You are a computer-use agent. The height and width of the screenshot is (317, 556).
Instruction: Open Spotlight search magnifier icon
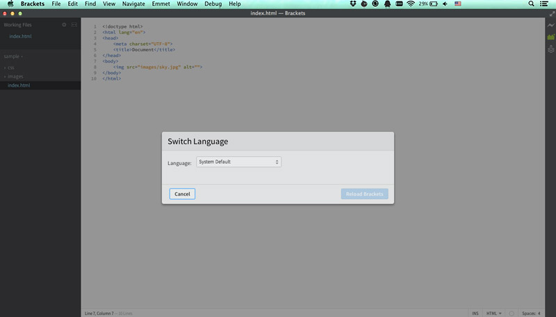[x=531, y=4]
